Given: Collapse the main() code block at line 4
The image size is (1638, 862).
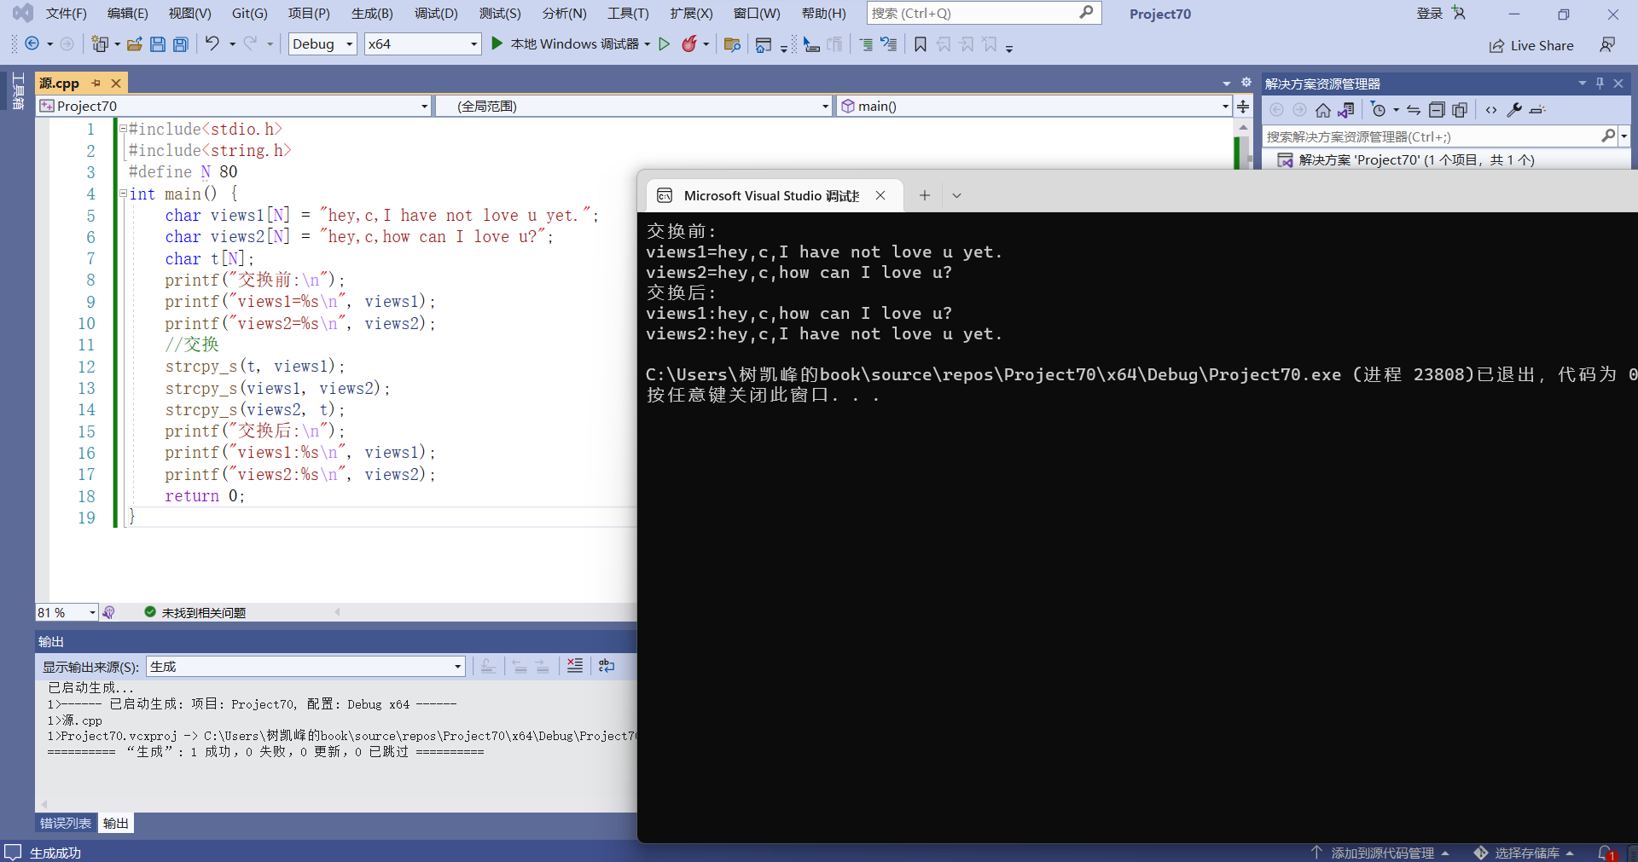Looking at the screenshot, I should [x=123, y=194].
